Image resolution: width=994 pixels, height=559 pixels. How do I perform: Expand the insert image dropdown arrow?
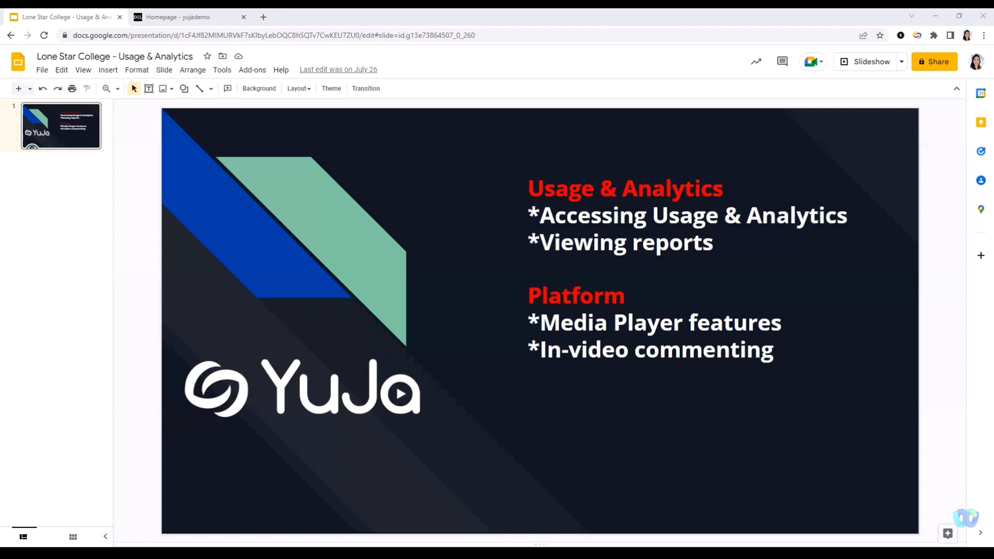pyautogui.click(x=171, y=89)
